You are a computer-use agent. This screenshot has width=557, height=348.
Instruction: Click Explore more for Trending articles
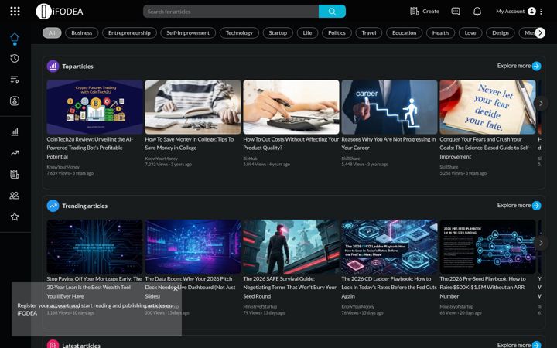(519, 206)
